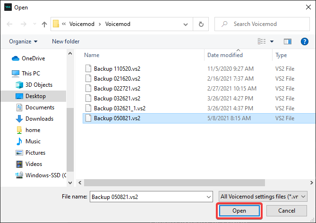Select file Backup 032621_1.vs2
This screenshot has height=223, width=316.
120,108
